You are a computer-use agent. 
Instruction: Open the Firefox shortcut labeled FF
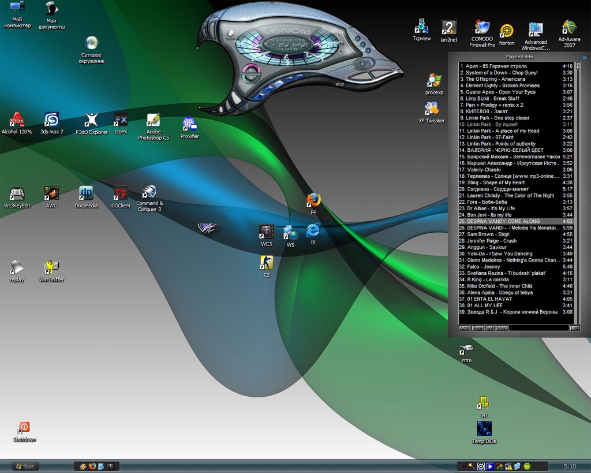(313, 200)
